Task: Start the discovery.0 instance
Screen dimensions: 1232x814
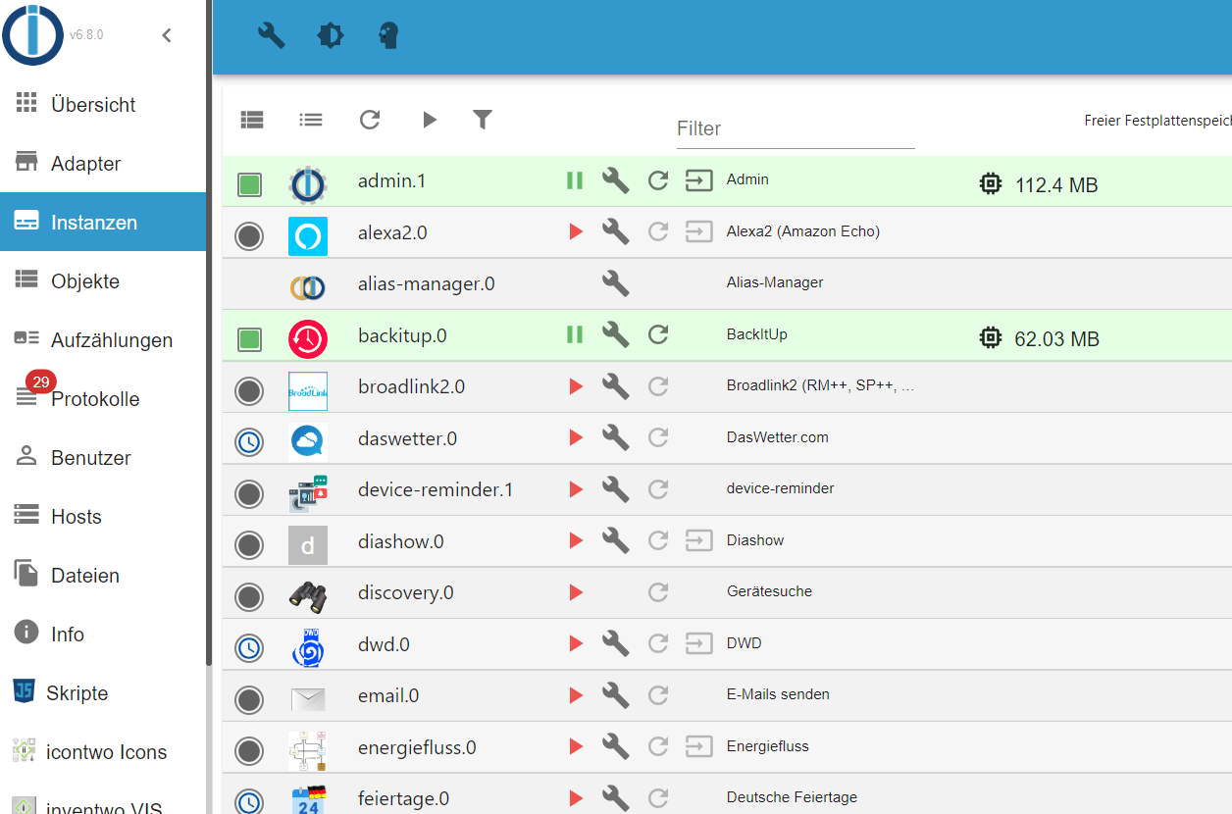Action: click(576, 592)
